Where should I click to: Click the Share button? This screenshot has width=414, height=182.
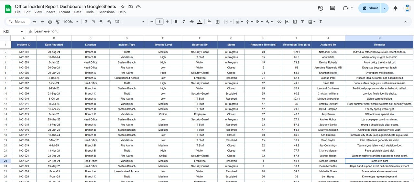click(x=370, y=8)
